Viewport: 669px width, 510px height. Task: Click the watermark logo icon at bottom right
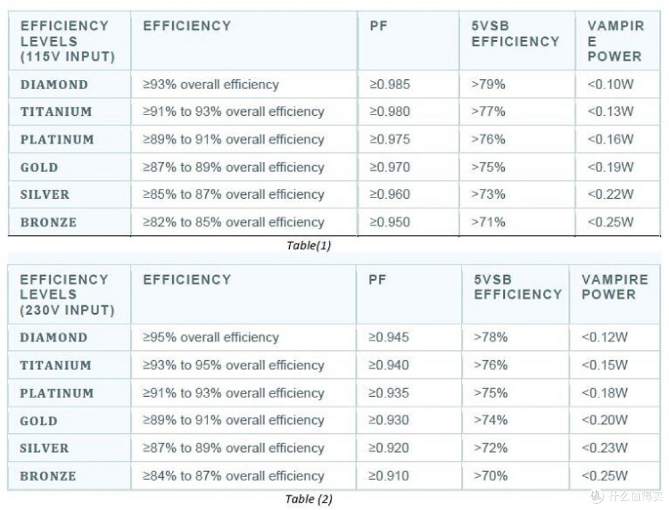pos(597,496)
